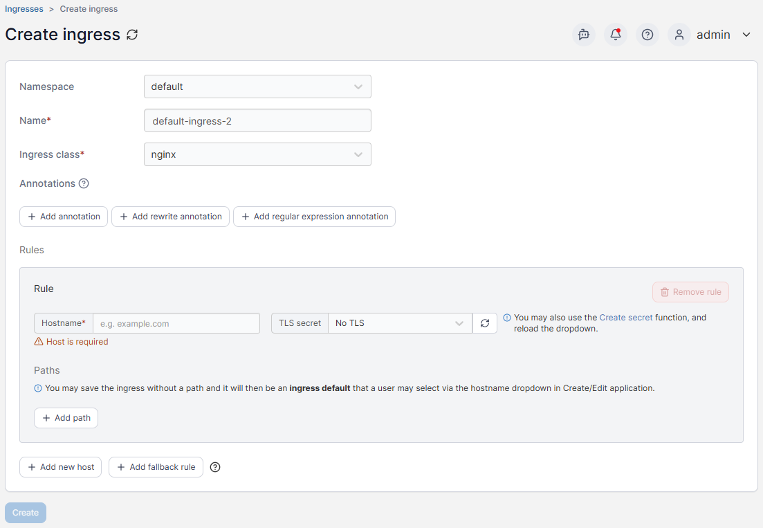763x528 pixels.
Task: Open the help question mark icon in header
Action: pyautogui.click(x=647, y=35)
